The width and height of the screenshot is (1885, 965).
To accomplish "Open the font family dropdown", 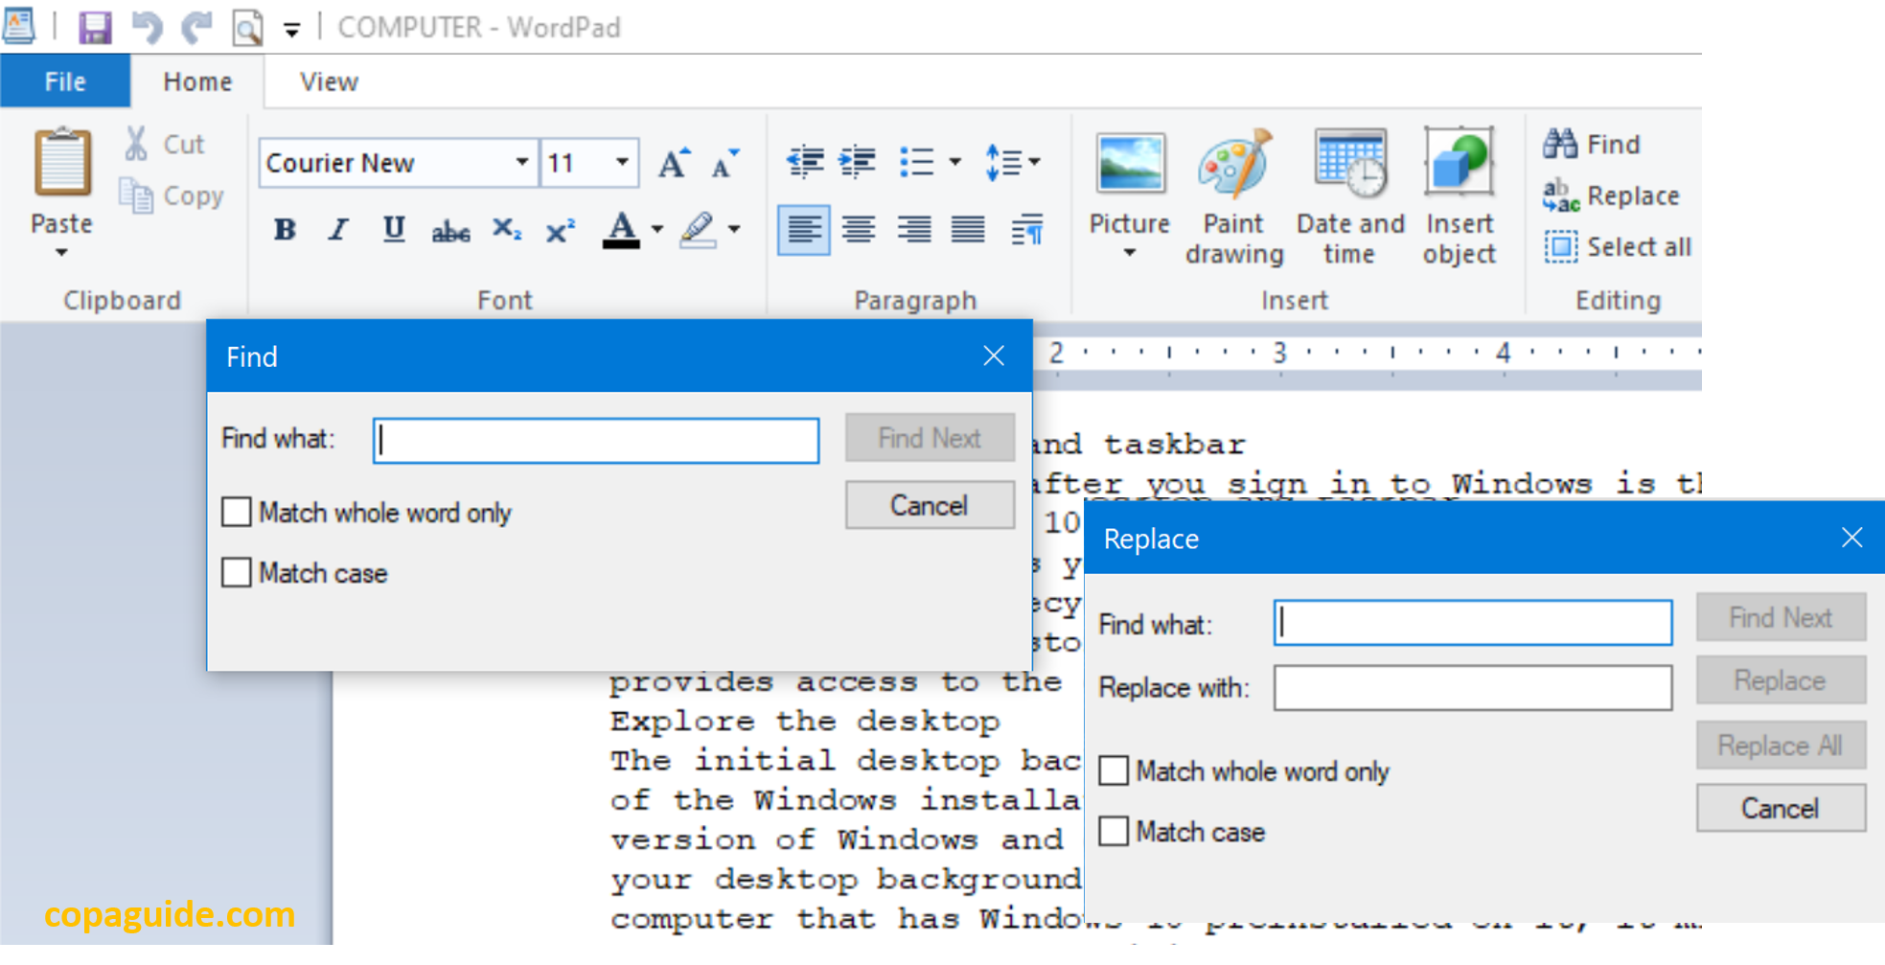I will coord(522,163).
